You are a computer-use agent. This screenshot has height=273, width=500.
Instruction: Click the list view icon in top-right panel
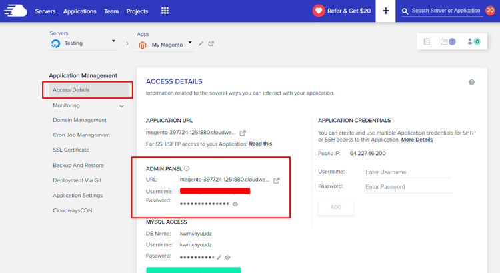427,41
